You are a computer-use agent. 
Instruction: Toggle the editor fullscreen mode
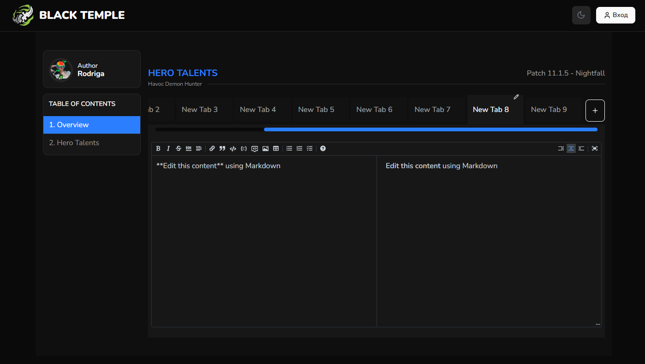coord(595,148)
